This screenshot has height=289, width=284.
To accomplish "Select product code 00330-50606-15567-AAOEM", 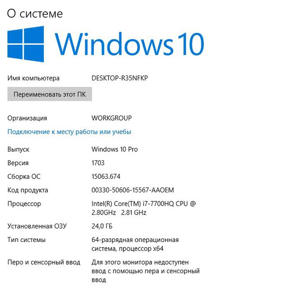I will 133,190.
